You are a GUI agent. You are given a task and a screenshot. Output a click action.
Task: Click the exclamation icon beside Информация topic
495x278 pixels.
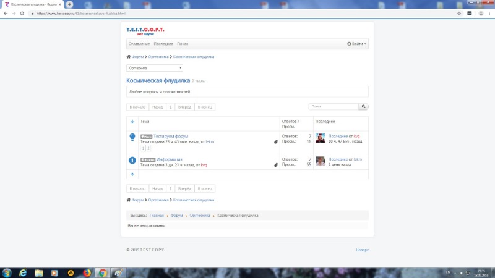pyautogui.click(x=132, y=161)
